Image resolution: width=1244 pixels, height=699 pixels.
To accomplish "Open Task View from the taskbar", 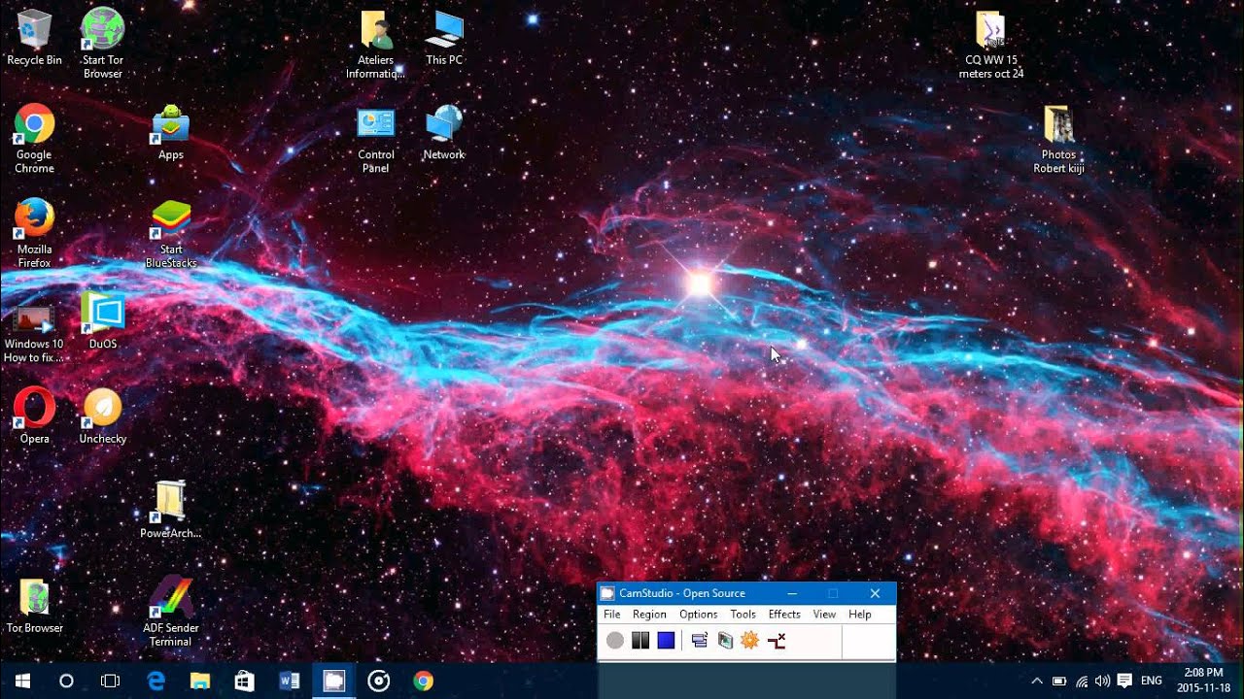I will click(x=110, y=681).
